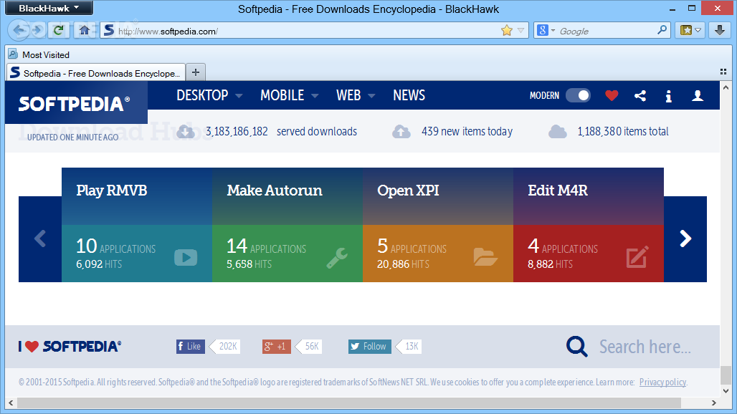The height and width of the screenshot is (414, 737).
Task: Open the BlackHawk application menu
Action: click(49, 8)
